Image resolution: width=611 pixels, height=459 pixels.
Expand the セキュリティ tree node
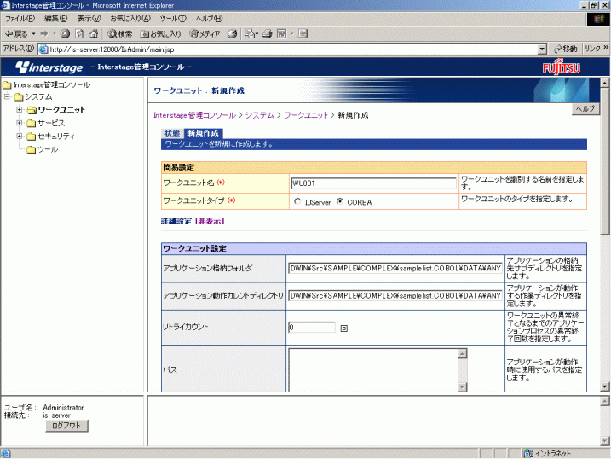point(20,136)
